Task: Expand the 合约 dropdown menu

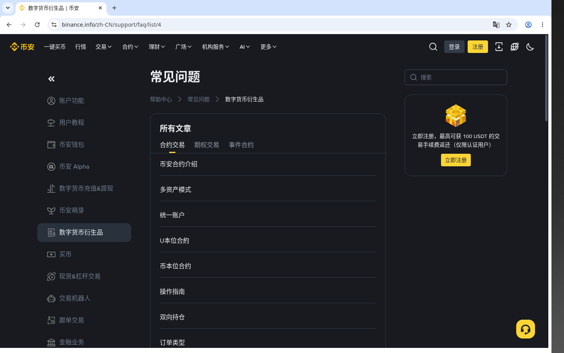Action: coord(130,47)
